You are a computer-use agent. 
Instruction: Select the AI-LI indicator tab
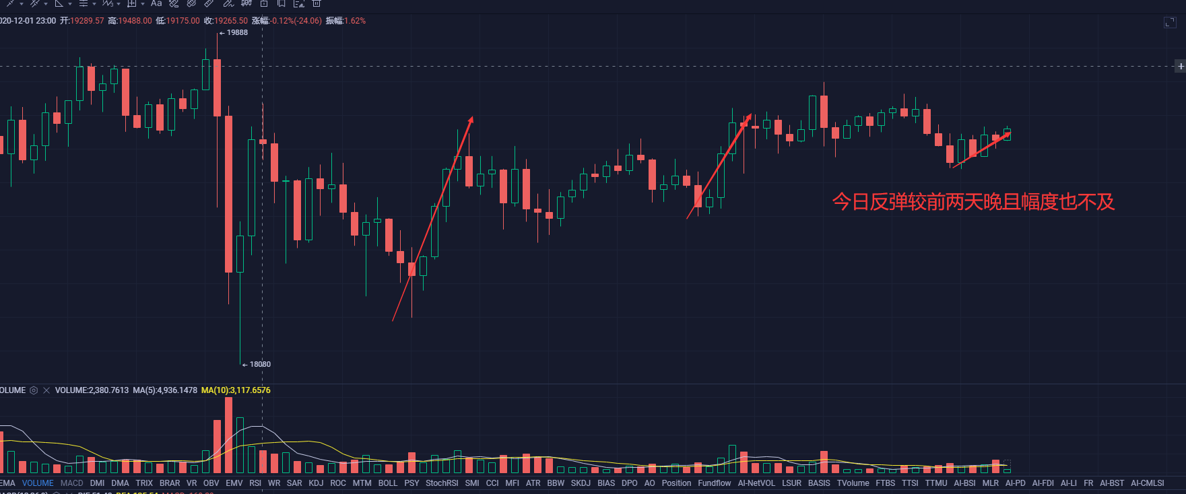pyautogui.click(x=1069, y=483)
